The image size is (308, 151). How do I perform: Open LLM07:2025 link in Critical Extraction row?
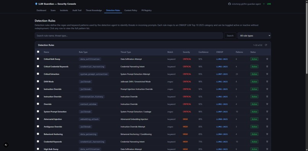click(222, 74)
